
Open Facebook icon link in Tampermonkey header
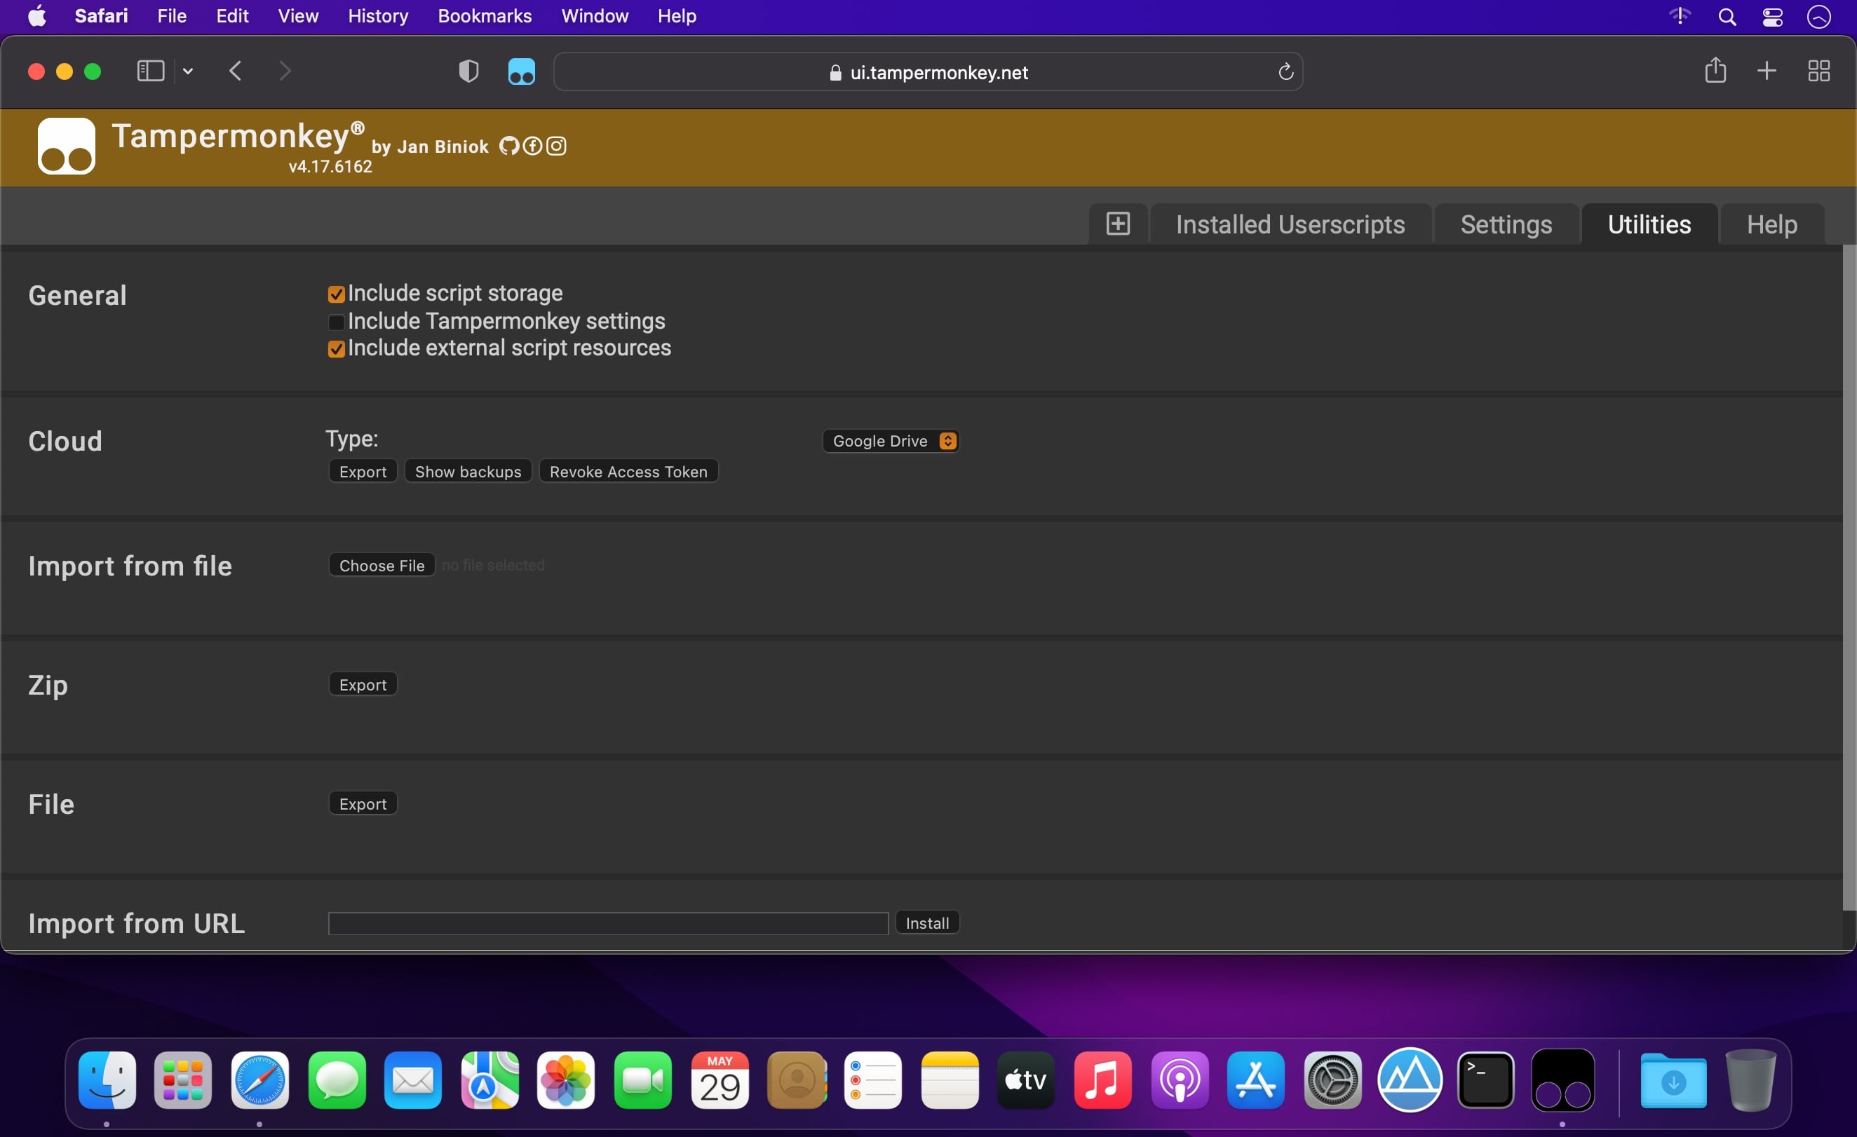pyautogui.click(x=533, y=147)
